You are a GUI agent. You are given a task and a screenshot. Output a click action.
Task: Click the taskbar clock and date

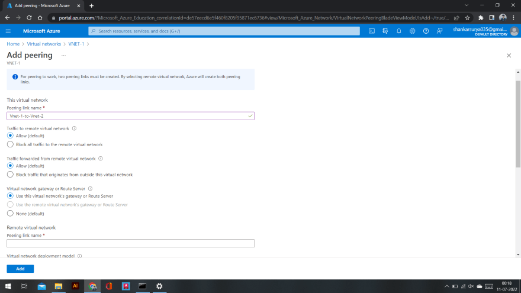[x=507, y=286]
